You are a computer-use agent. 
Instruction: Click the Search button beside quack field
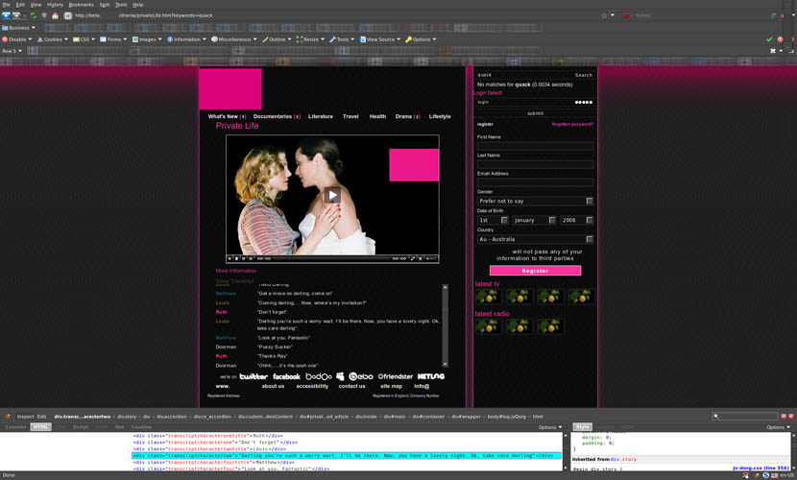pyautogui.click(x=584, y=75)
